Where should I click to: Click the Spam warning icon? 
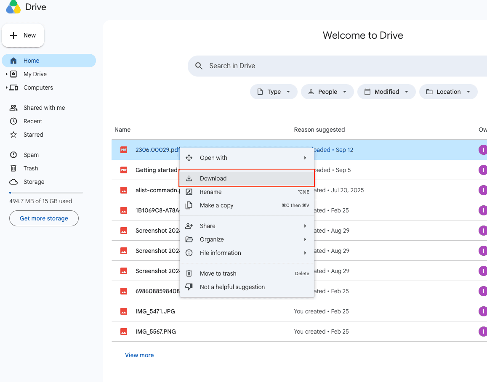pyautogui.click(x=13, y=154)
